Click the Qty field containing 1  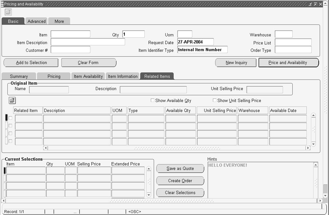click(133, 34)
